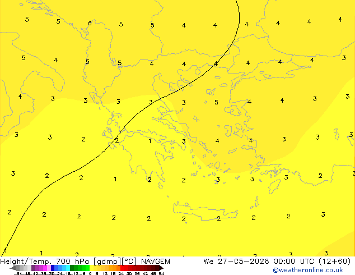The image size is (355, 275).
Task: Click the 00:00 UTC (12+60) time label
Action: pos(312,262)
